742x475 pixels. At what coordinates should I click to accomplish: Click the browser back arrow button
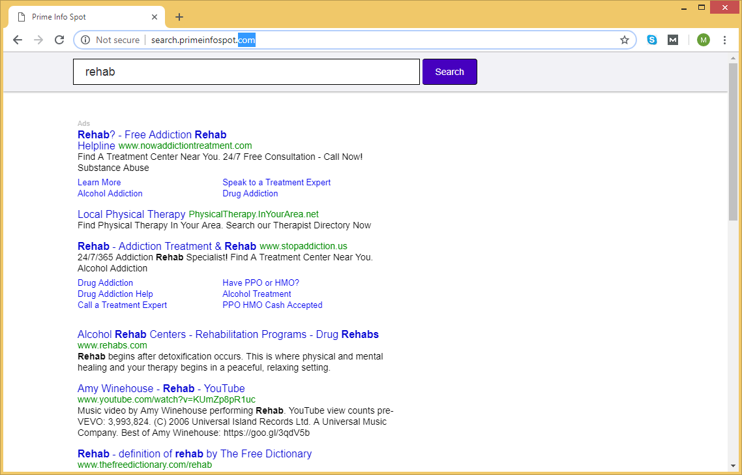pos(18,40)
